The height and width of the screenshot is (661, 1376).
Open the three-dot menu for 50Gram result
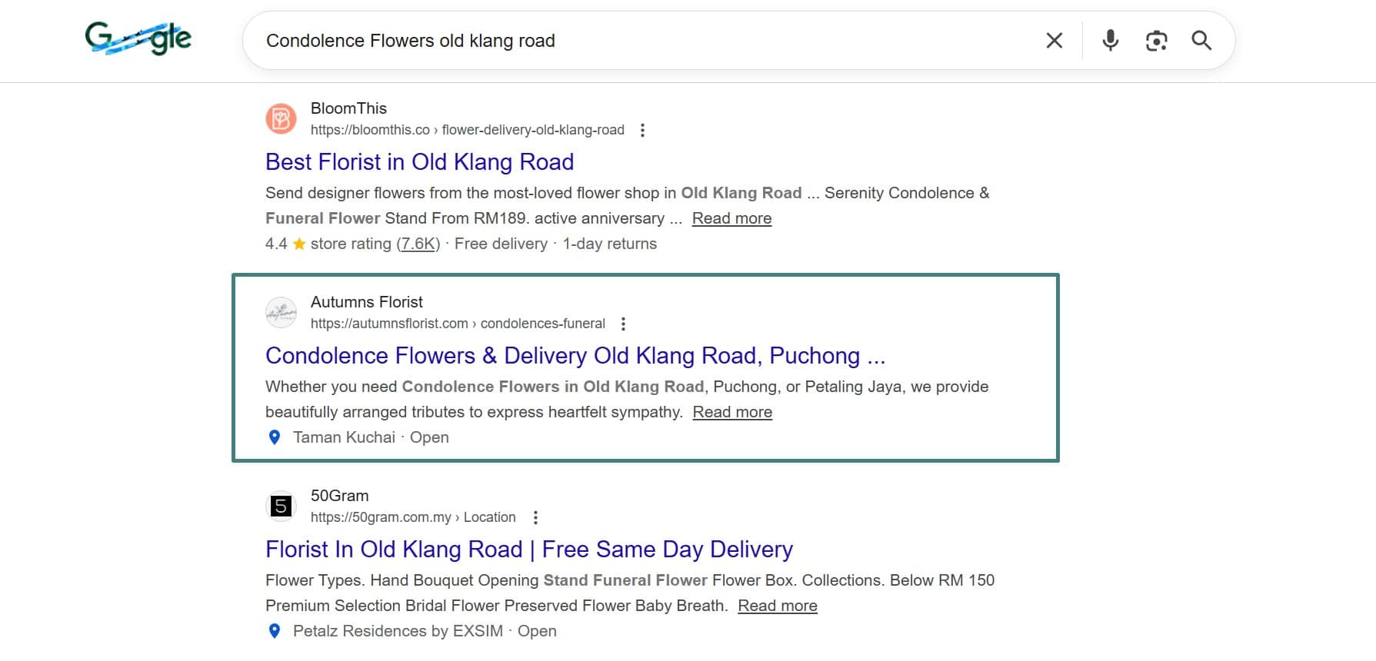click(x=536, y=517)
